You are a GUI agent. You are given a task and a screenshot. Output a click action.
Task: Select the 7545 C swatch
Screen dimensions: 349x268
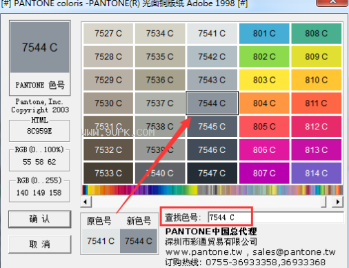(212, 126)
